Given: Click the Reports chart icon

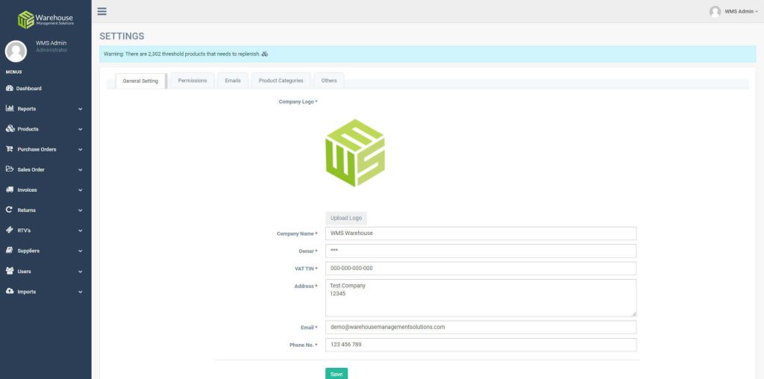Looking at the screenshot, I should click(x=10, y=108).
